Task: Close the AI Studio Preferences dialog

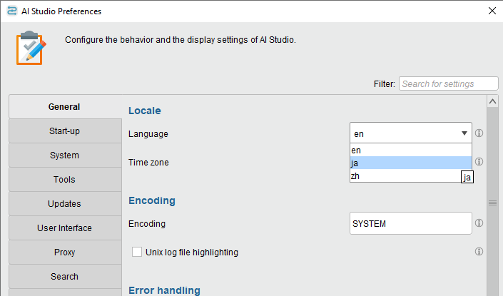Action: click(492, 11)
